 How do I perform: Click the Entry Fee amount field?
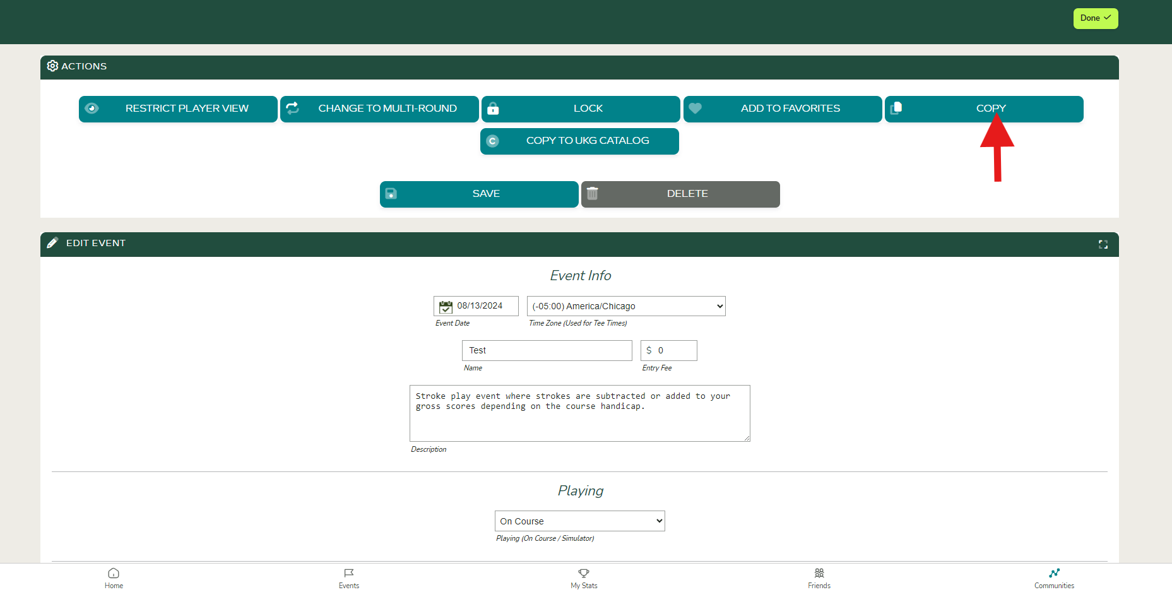(x=668, y=351)
